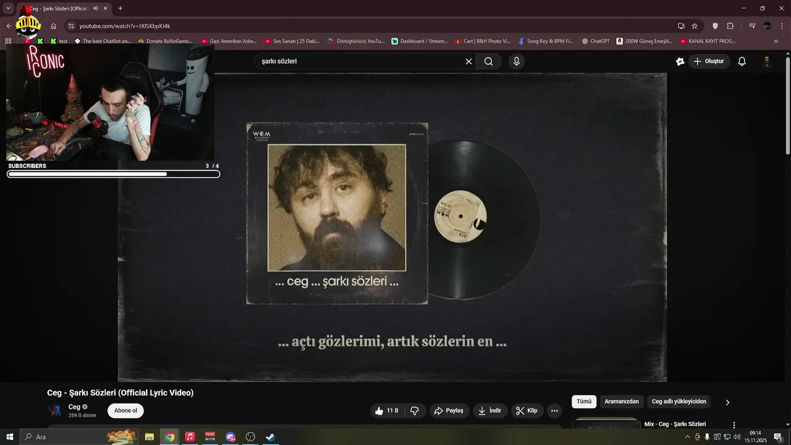Open Steam from the taskbar
Viewport: 791px width, 445px height.
click(x=271, y=437)
